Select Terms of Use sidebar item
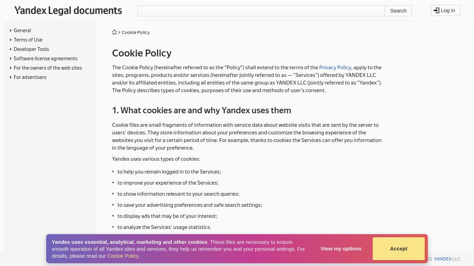This screenshot has height=266, width=474. coord(28,40)
